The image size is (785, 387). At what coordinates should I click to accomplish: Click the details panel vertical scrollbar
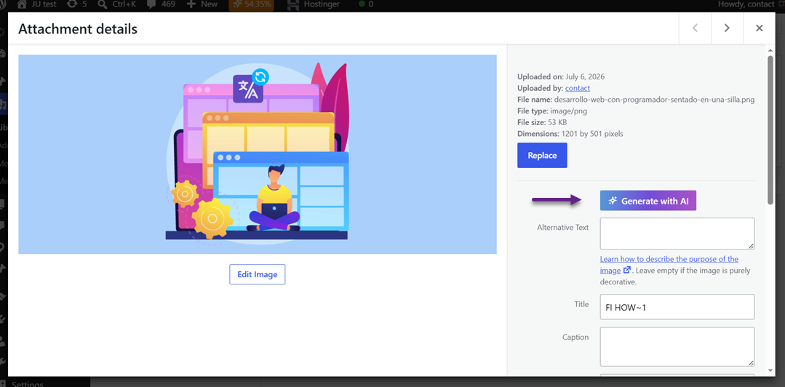[770, 130]
